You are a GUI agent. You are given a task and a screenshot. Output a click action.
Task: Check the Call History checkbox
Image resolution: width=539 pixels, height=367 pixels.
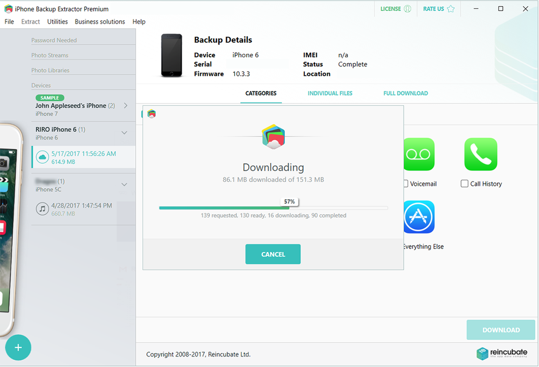click(464, 184)
